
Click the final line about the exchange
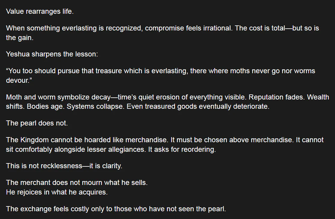point(116,209)
